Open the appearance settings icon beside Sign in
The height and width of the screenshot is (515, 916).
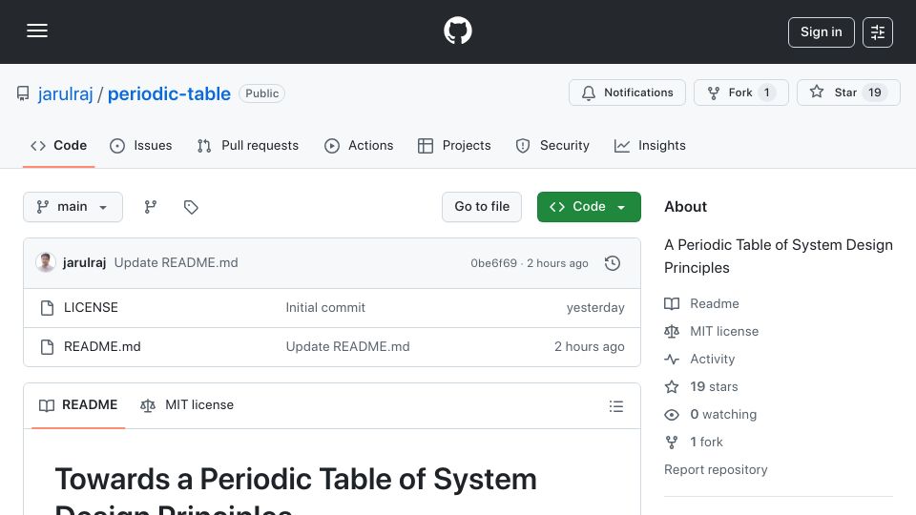(878, 32)
